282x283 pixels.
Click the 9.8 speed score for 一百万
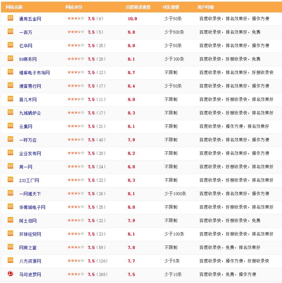[131, 32]
